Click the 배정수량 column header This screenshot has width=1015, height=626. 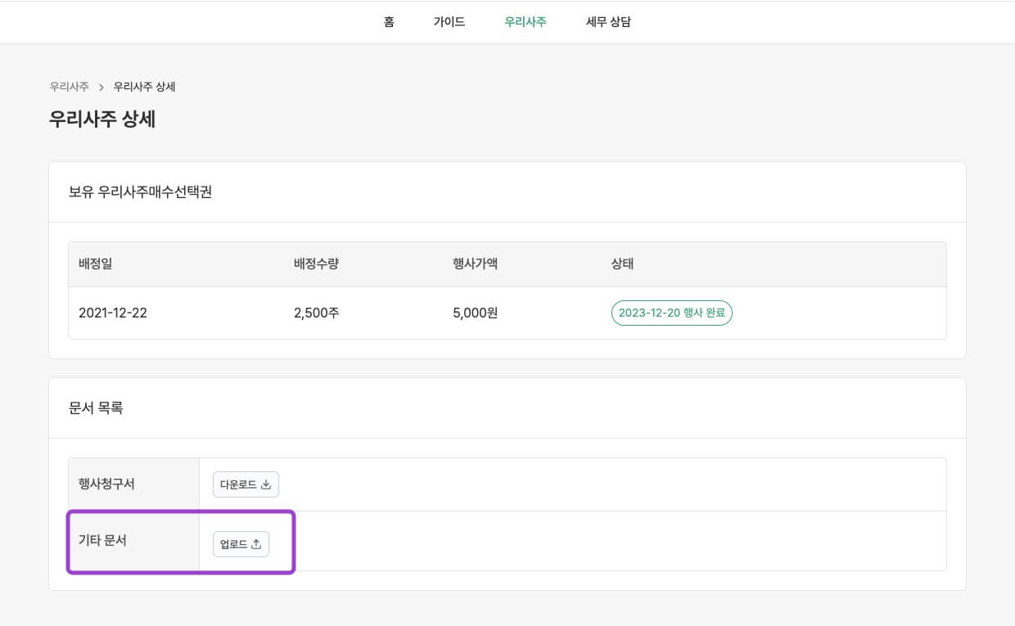(x=316, y=264)
